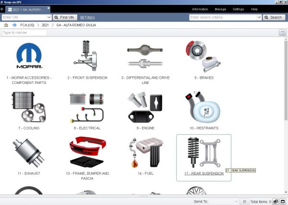Click the 8 - ELECTRICAL label
The width and height of the screenshot is (288, 205).
87,128
